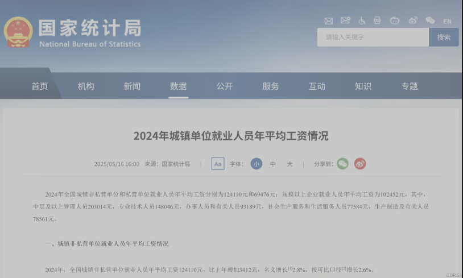Open the 机构 navigation item
463x278 pixels.
86,86
